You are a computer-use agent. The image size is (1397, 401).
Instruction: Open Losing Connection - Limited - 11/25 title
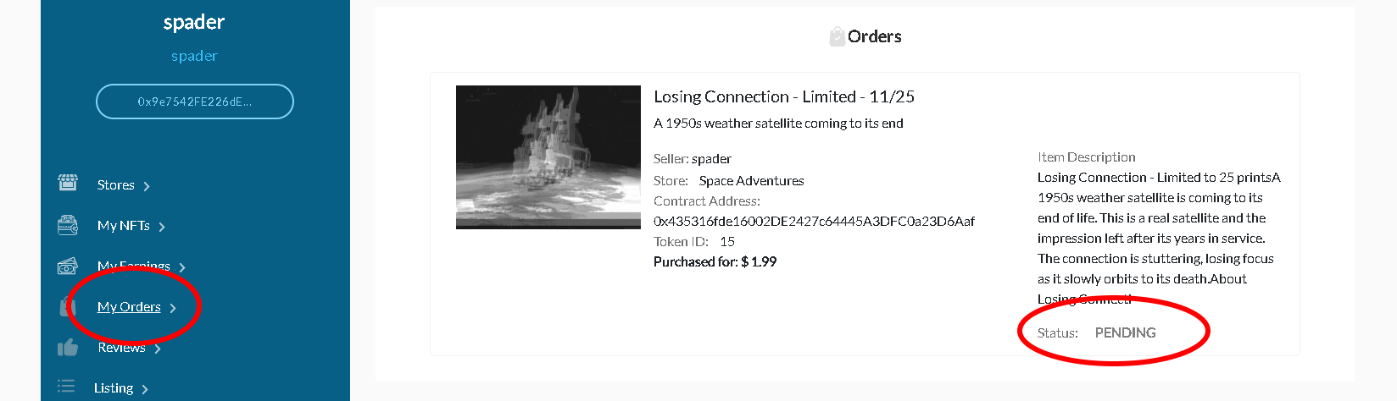click(784, 96)
